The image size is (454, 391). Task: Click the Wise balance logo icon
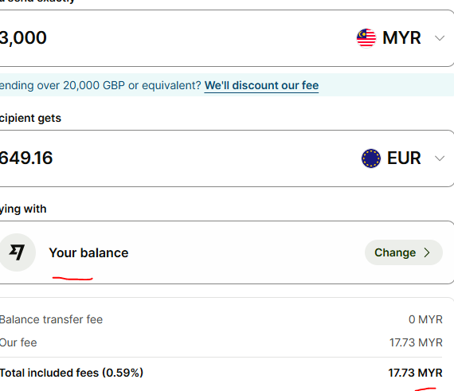(17, 252)
